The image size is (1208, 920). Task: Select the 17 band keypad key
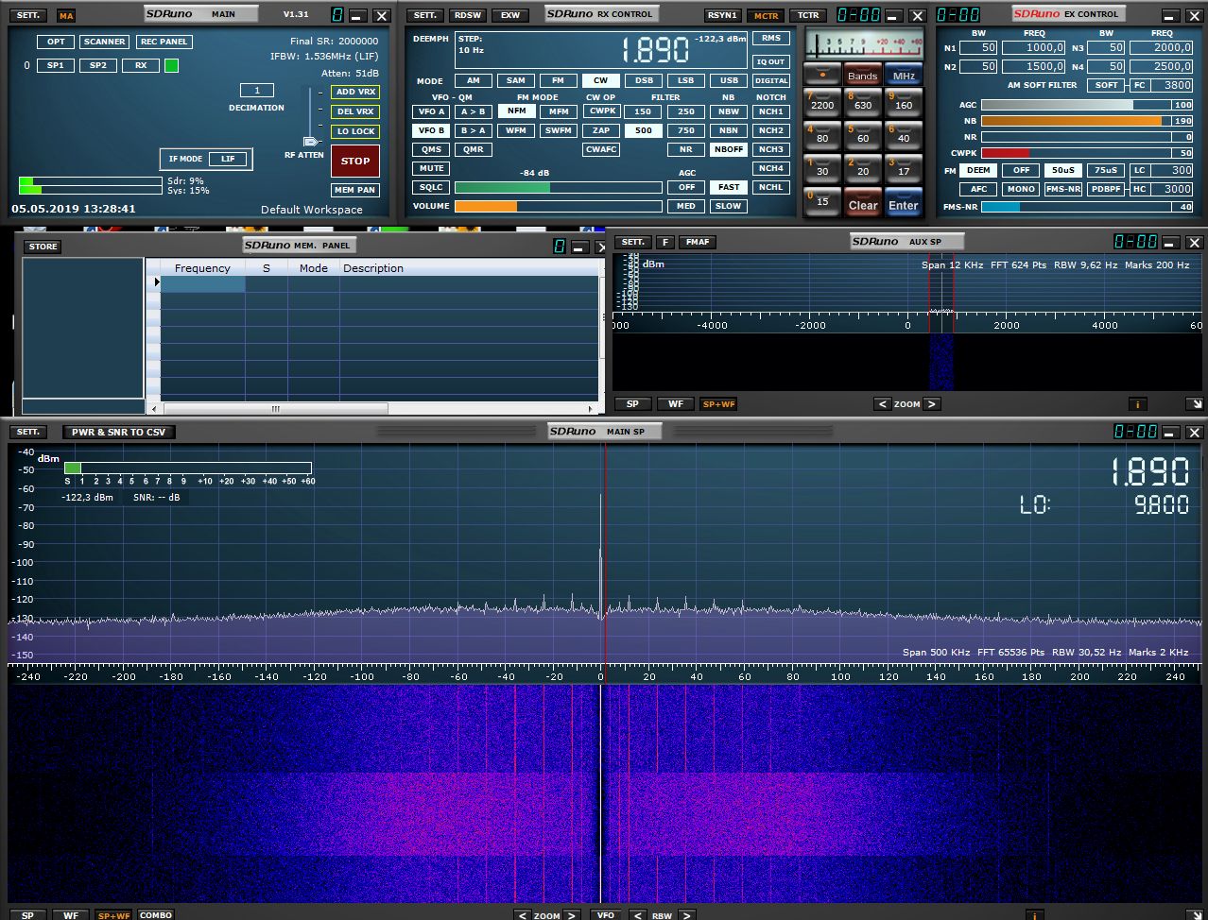(904, 168)
